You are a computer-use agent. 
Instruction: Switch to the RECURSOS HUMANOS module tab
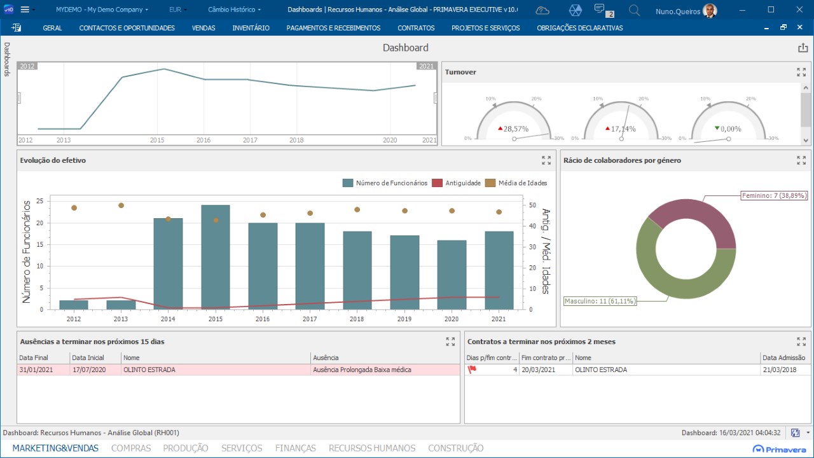tap(372, 448)
